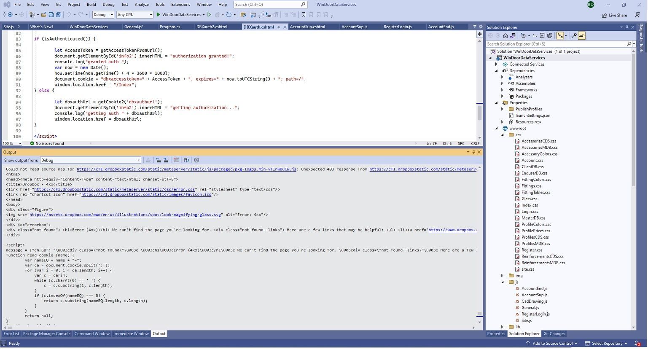Image resolution: width=648 pixels, height=349 pixels.
Task: Click the Home icon in Solution Explorer
Action: click(505, 36)
